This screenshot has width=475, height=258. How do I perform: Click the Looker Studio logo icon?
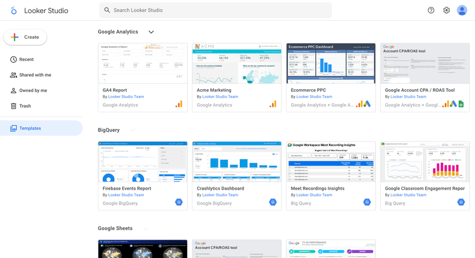pos(14,11)
